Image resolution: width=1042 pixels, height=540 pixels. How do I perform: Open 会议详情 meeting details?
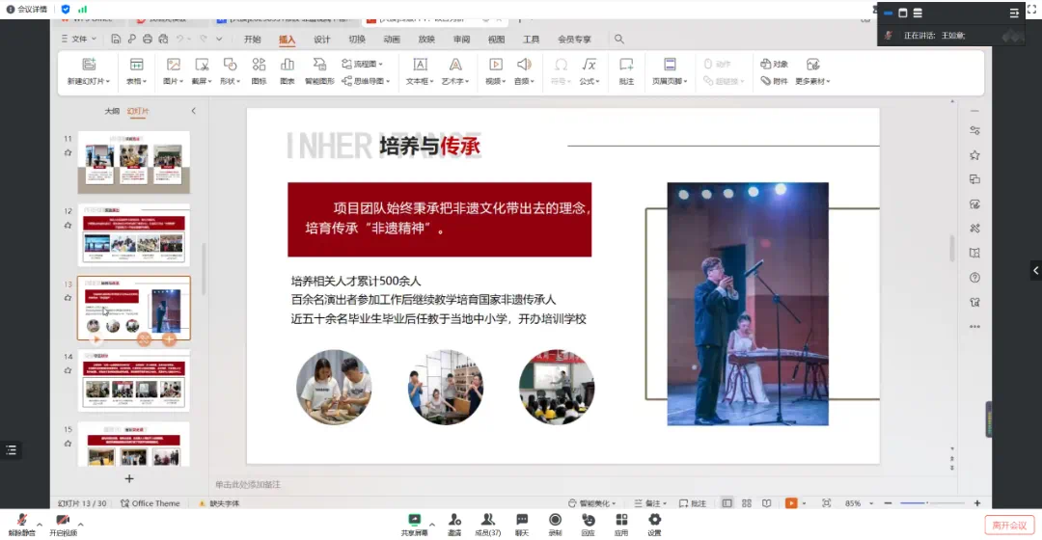(27, 9)
